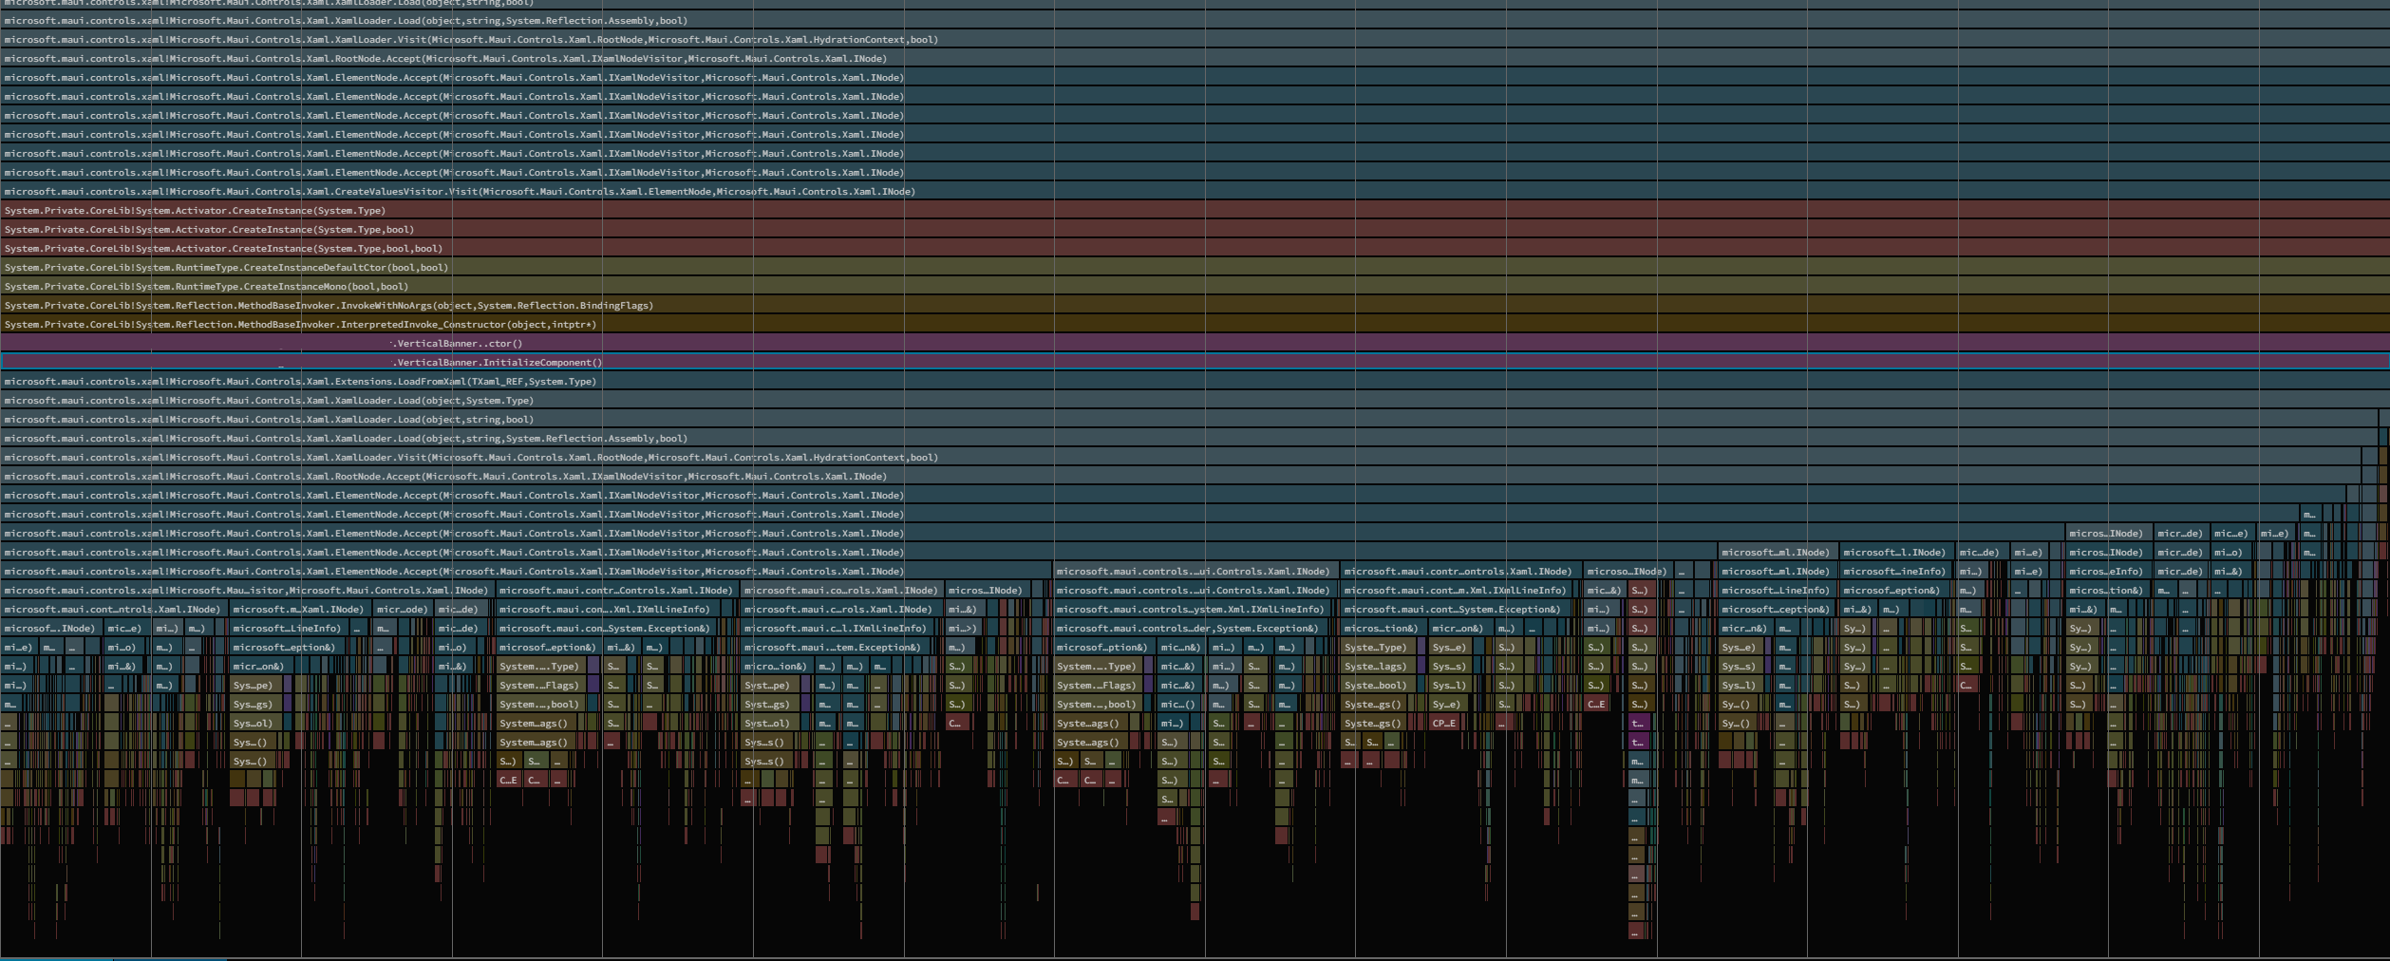Click the Activator.CreateInstance(System.Type) frame
This screenshot has width=2390, height=961.
pyautogui.click(x=1195, y=210)
